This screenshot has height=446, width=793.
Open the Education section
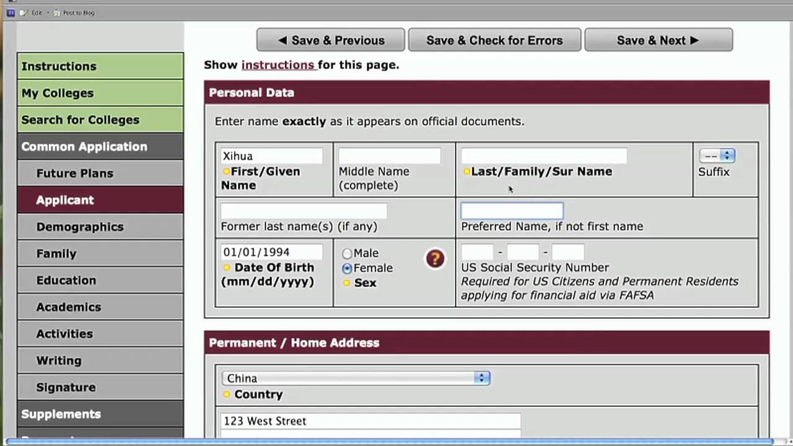click(x=100, y=280)
